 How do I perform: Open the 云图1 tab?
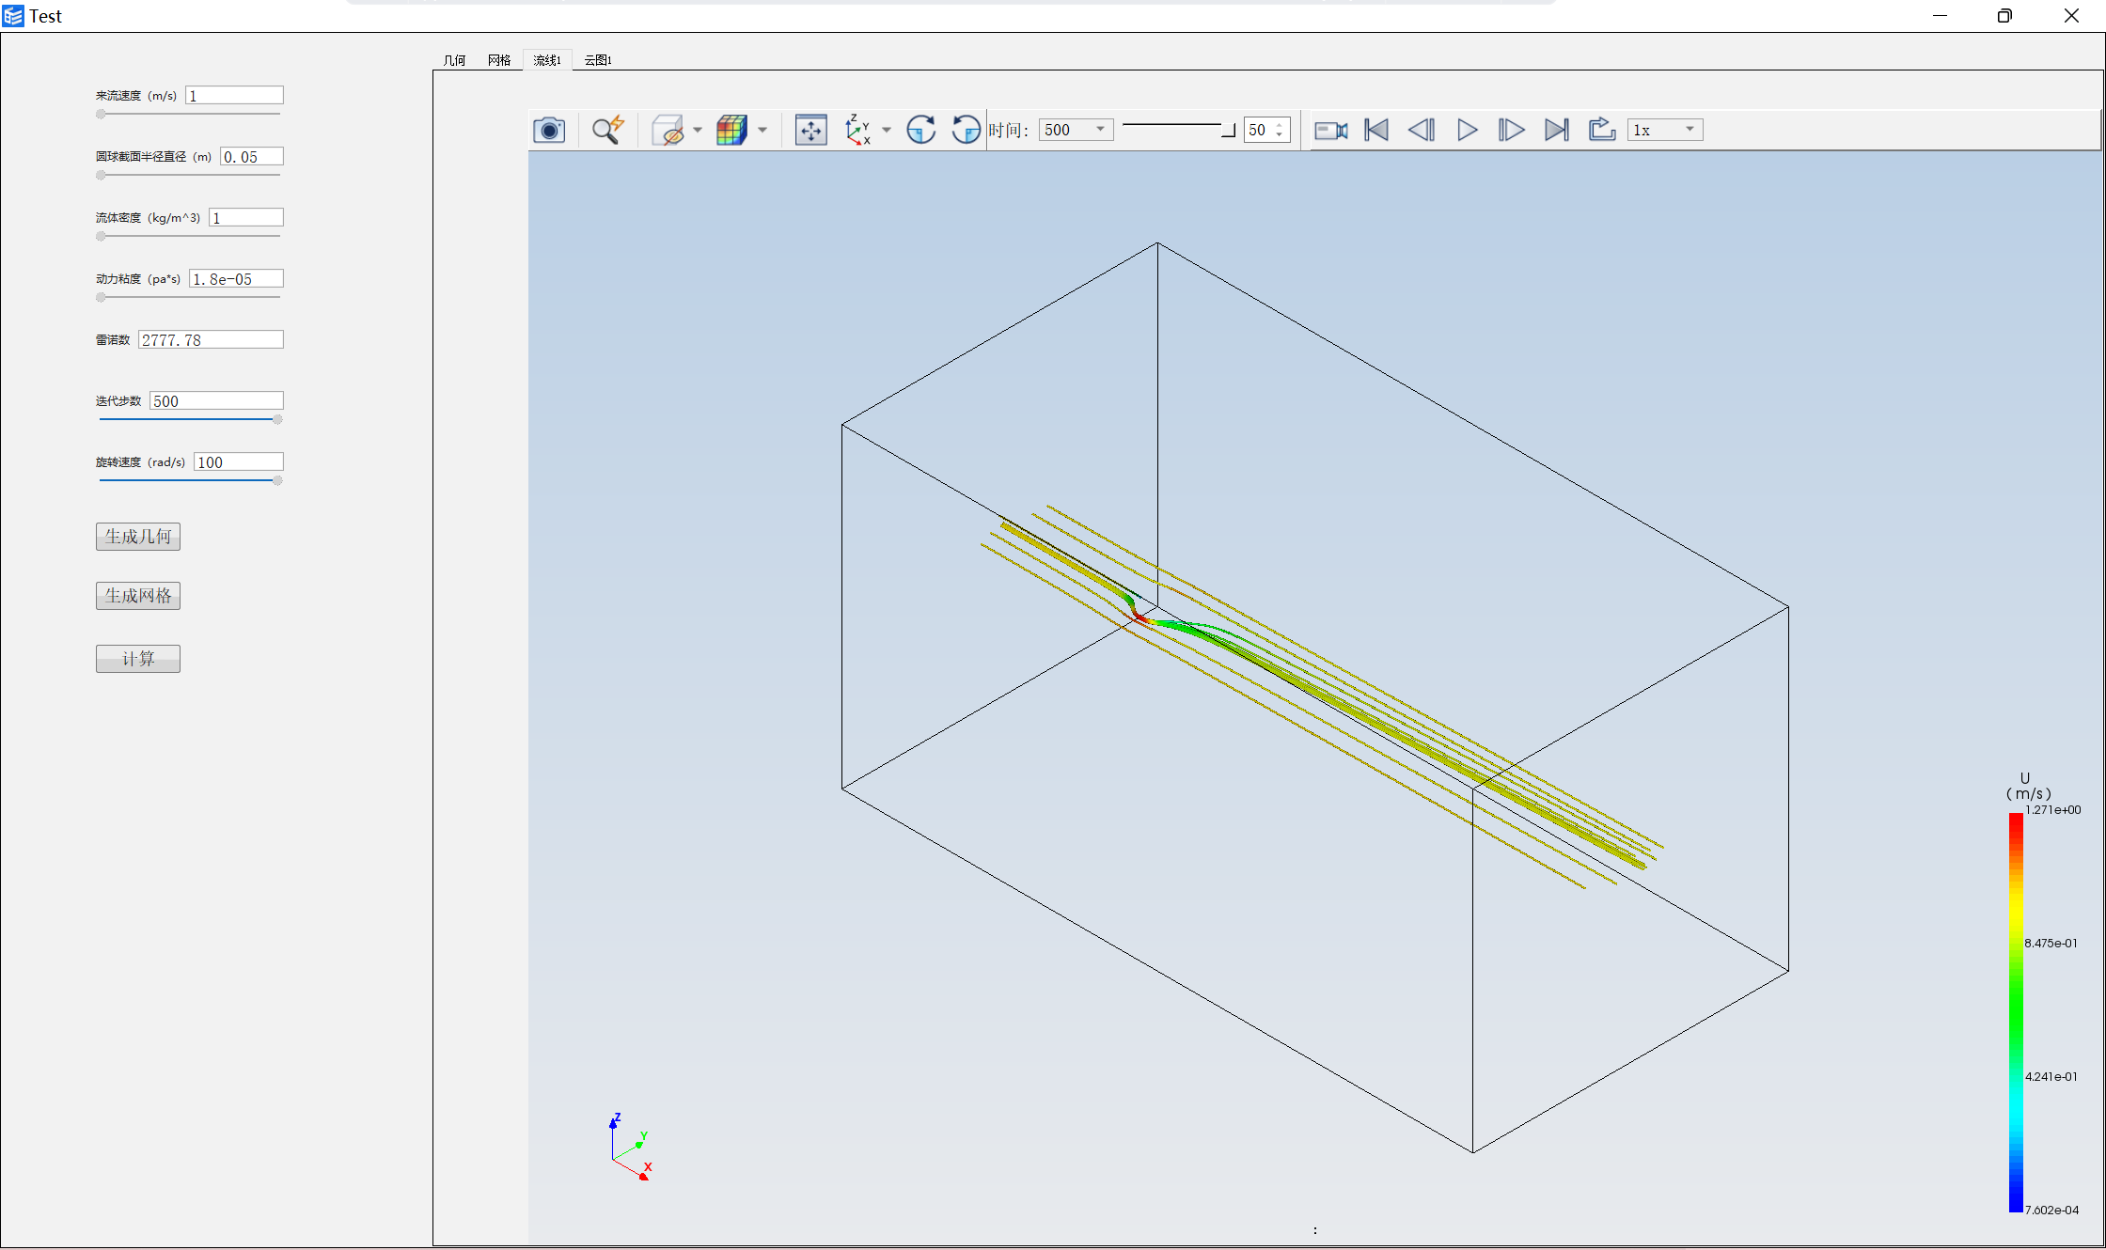[x=598, y=60]
